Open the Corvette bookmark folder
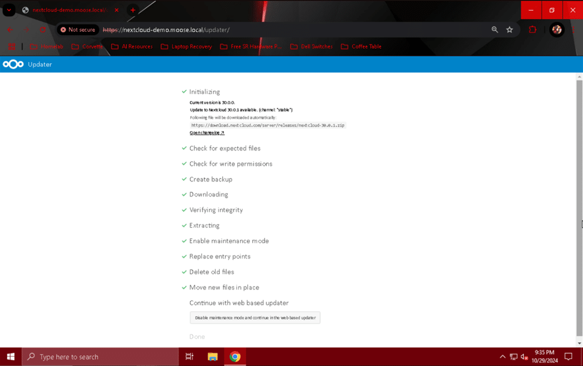Screen dimensions: 583x366 click(x=87, y=47)
